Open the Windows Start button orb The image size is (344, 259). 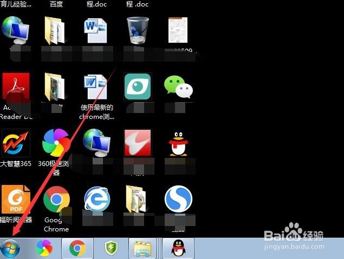[10, 249]
